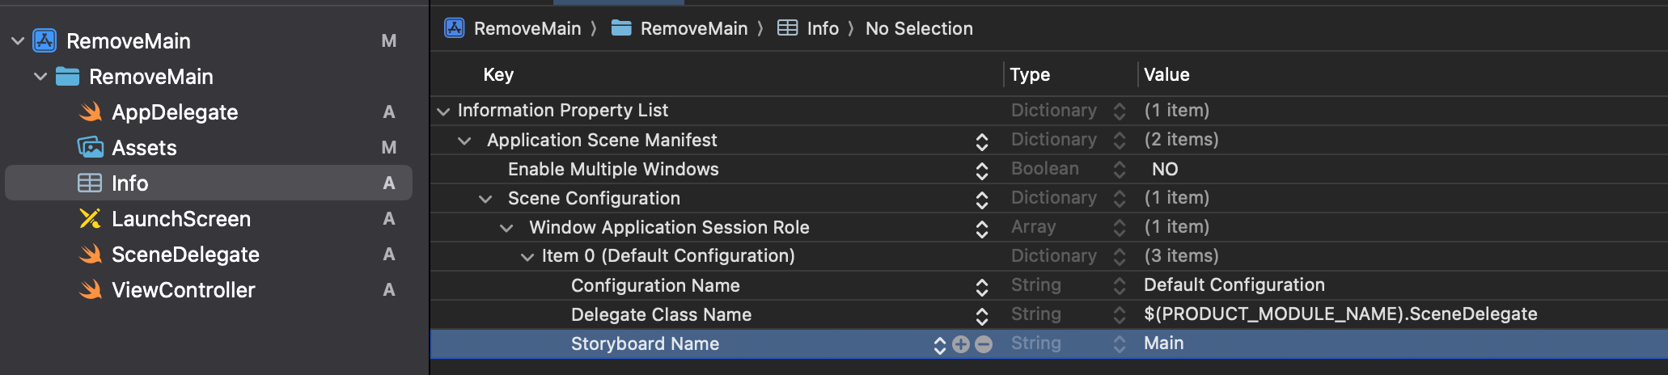Viewport: 1668px width, 375px height.
Task: Click the plus button on Storyboard Name row
Action: [x=961, y=344]
